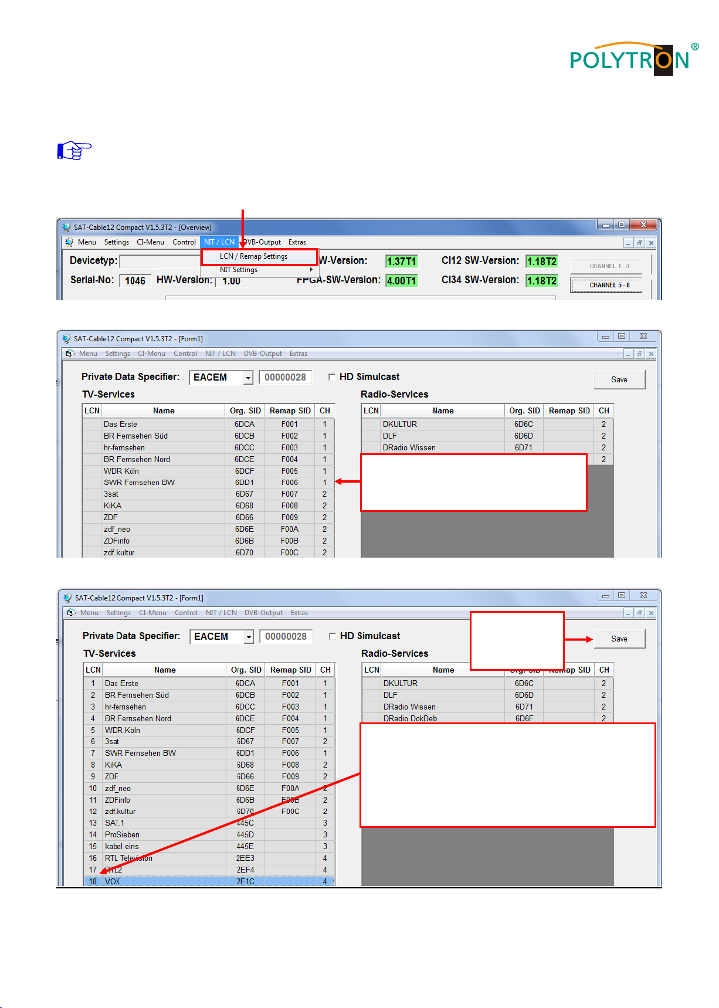Open the NIT / LCN menu in the lower Form1 window

[x=221, y=613]
